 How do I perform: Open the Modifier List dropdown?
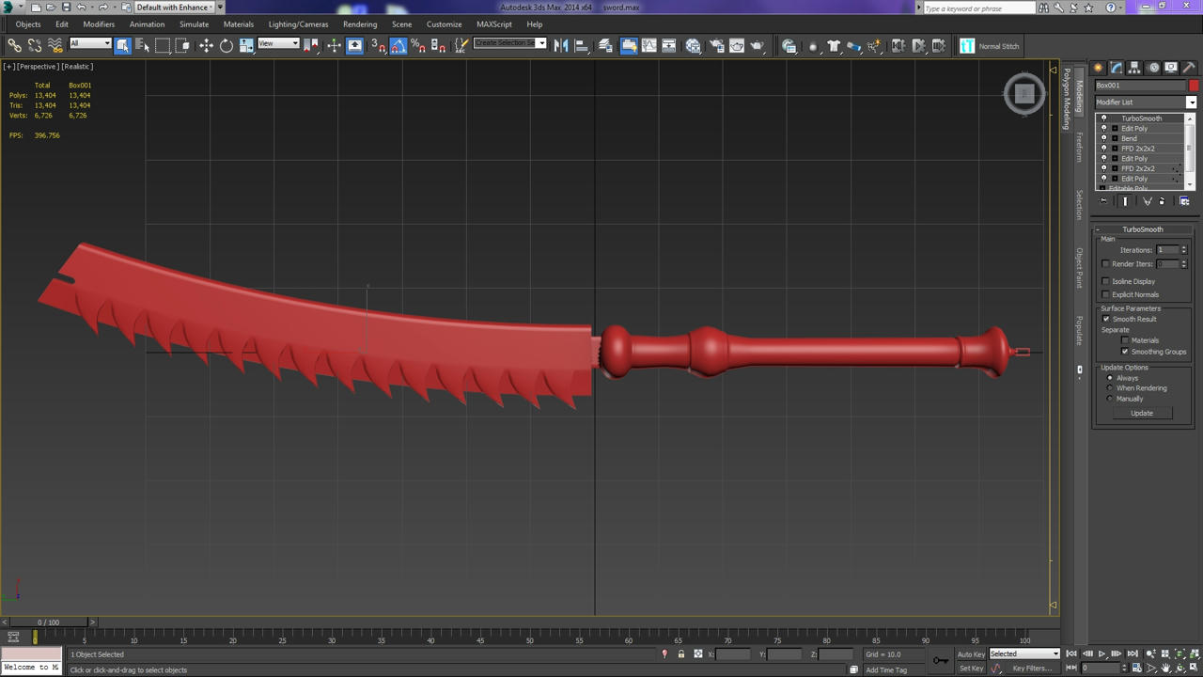(1146, 102)
